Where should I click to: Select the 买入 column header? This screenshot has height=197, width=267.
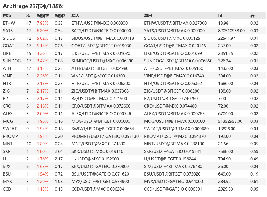[x=76, y=16]
